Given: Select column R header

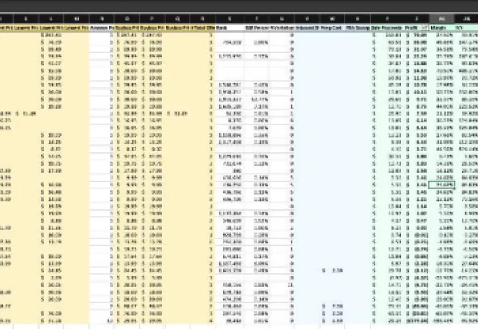Looking at the screenshot, I should pyautogui.click(x=202, y=19).
